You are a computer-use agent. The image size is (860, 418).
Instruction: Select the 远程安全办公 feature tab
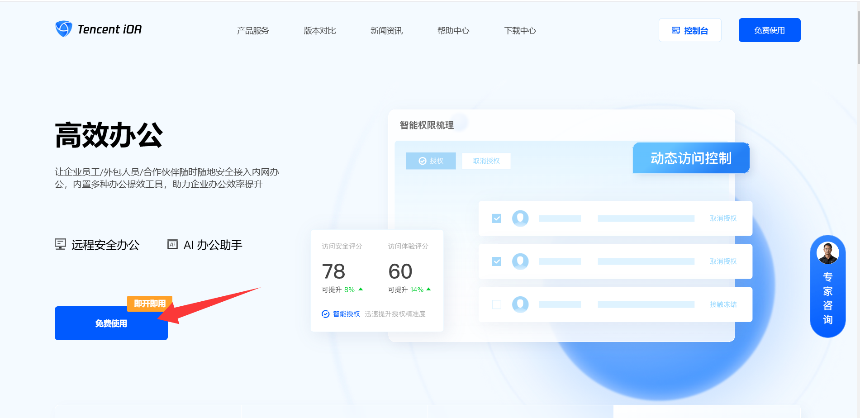coord(97,245)
